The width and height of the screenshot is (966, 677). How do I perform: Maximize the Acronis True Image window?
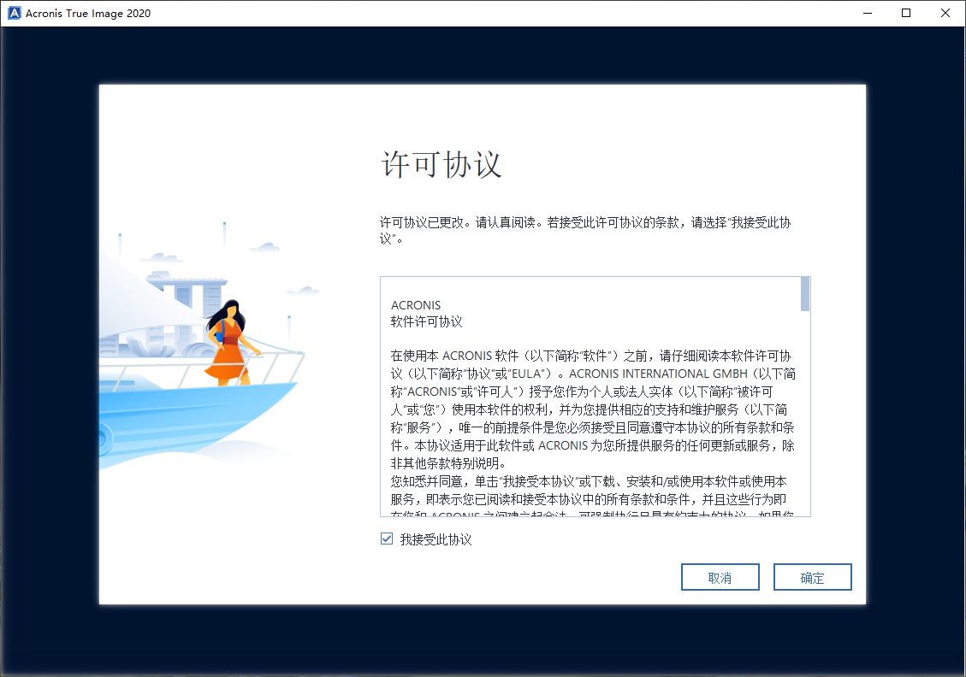(x=906, y=13)
